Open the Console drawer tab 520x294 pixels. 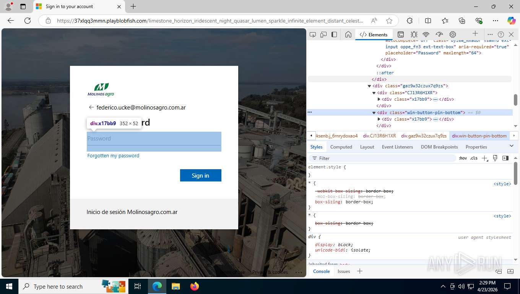pos(321,271)
